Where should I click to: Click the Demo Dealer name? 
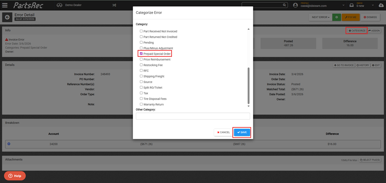tap(73, 5)
